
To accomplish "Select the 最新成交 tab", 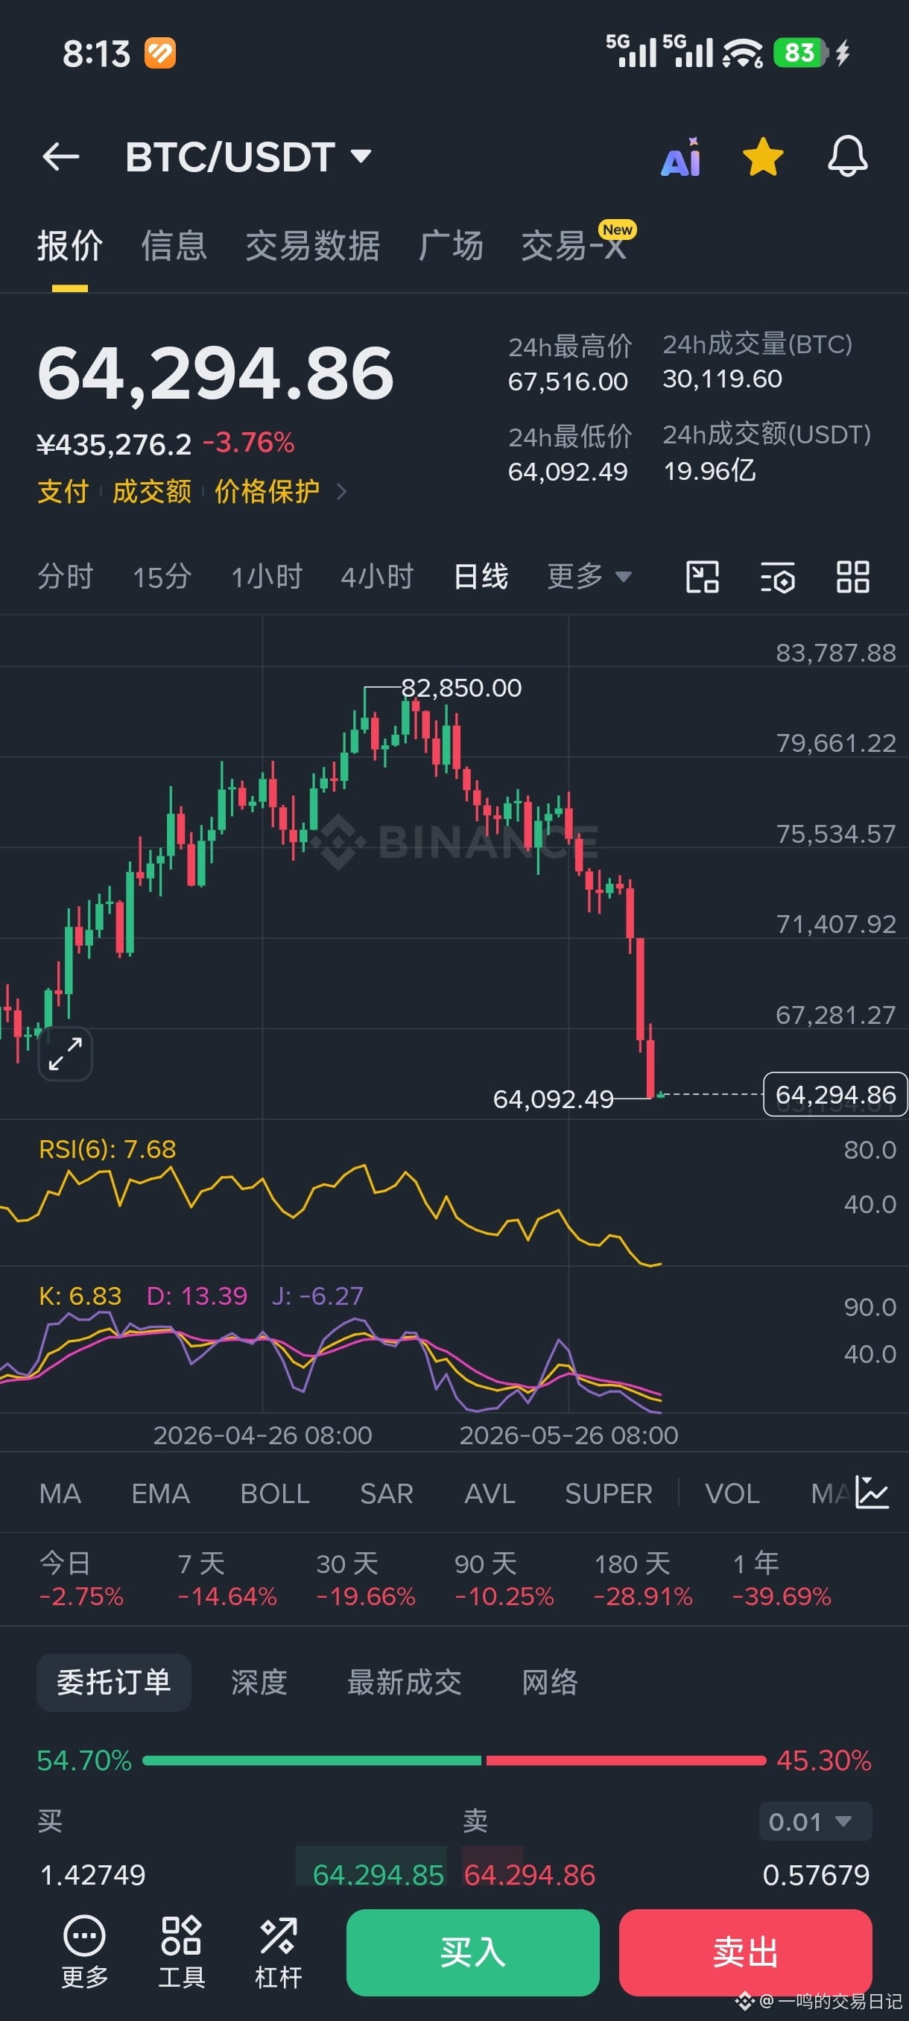I will pos(405,1682).
